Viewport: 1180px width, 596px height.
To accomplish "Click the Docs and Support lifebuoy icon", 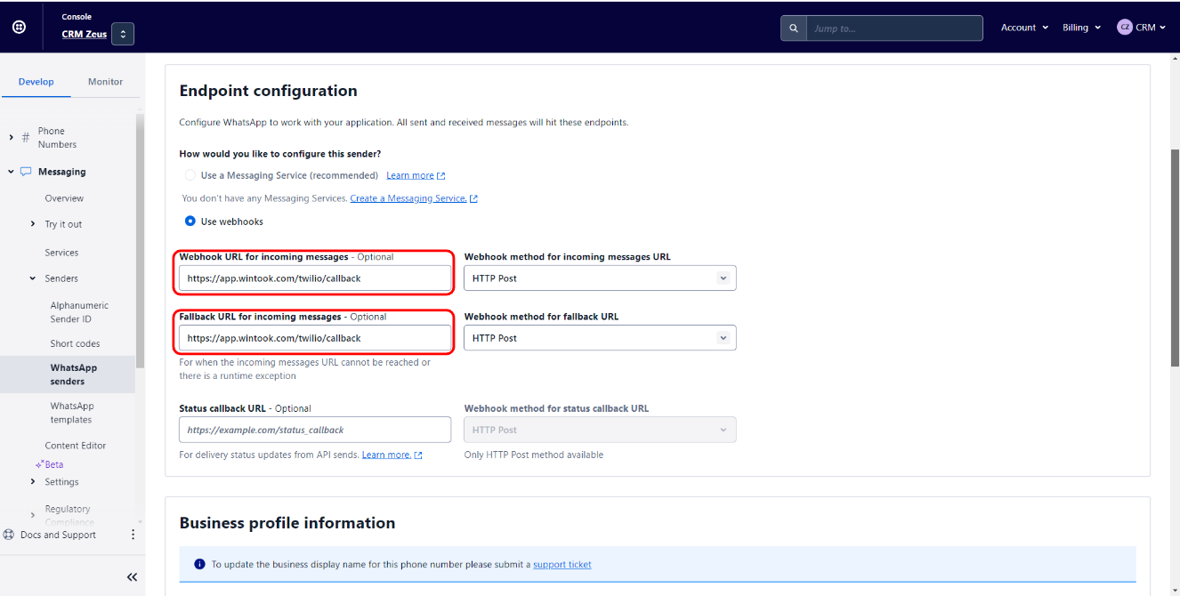I will tap(9, 535).
